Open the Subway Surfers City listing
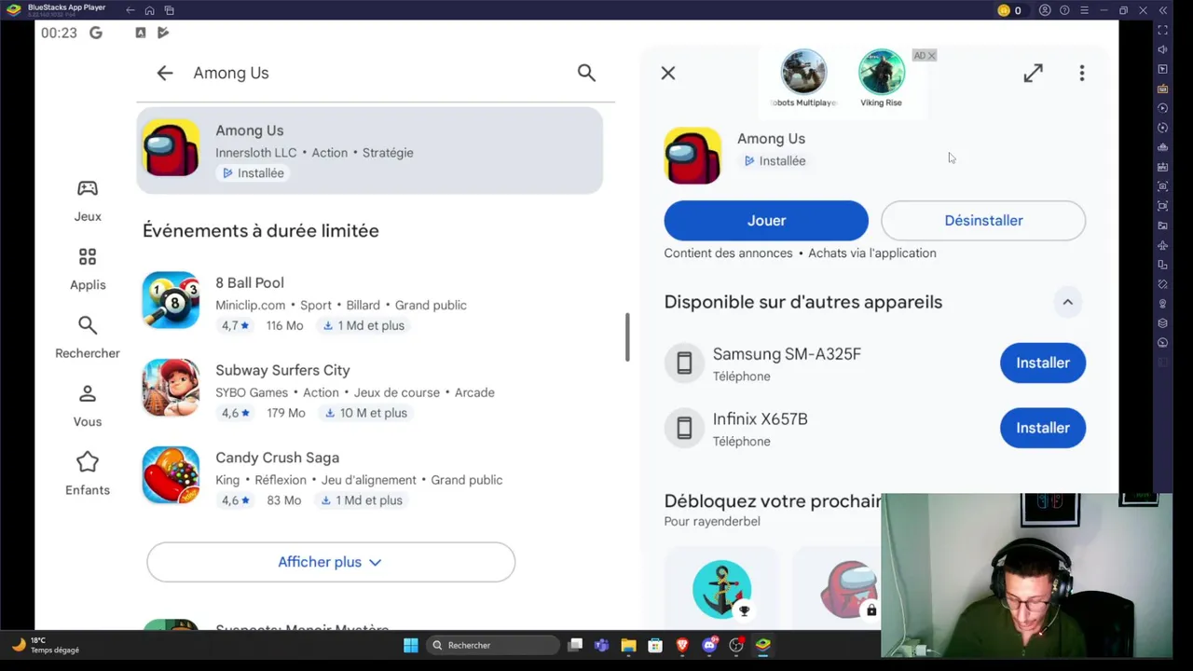 click(x=370, y=390)
